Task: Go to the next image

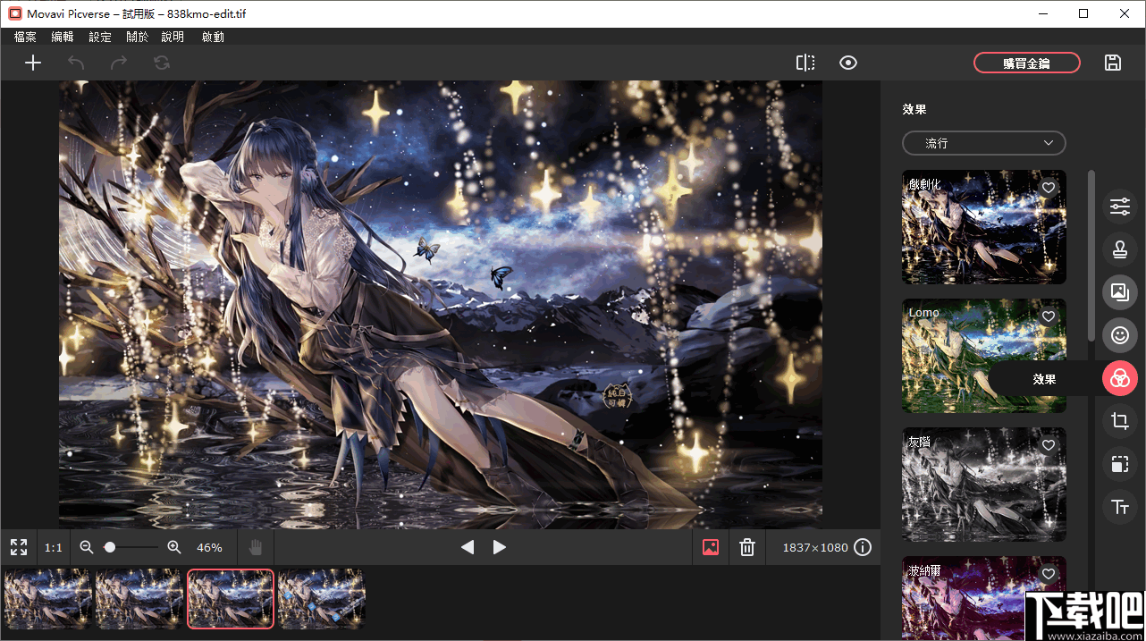Action: (500, 547)
